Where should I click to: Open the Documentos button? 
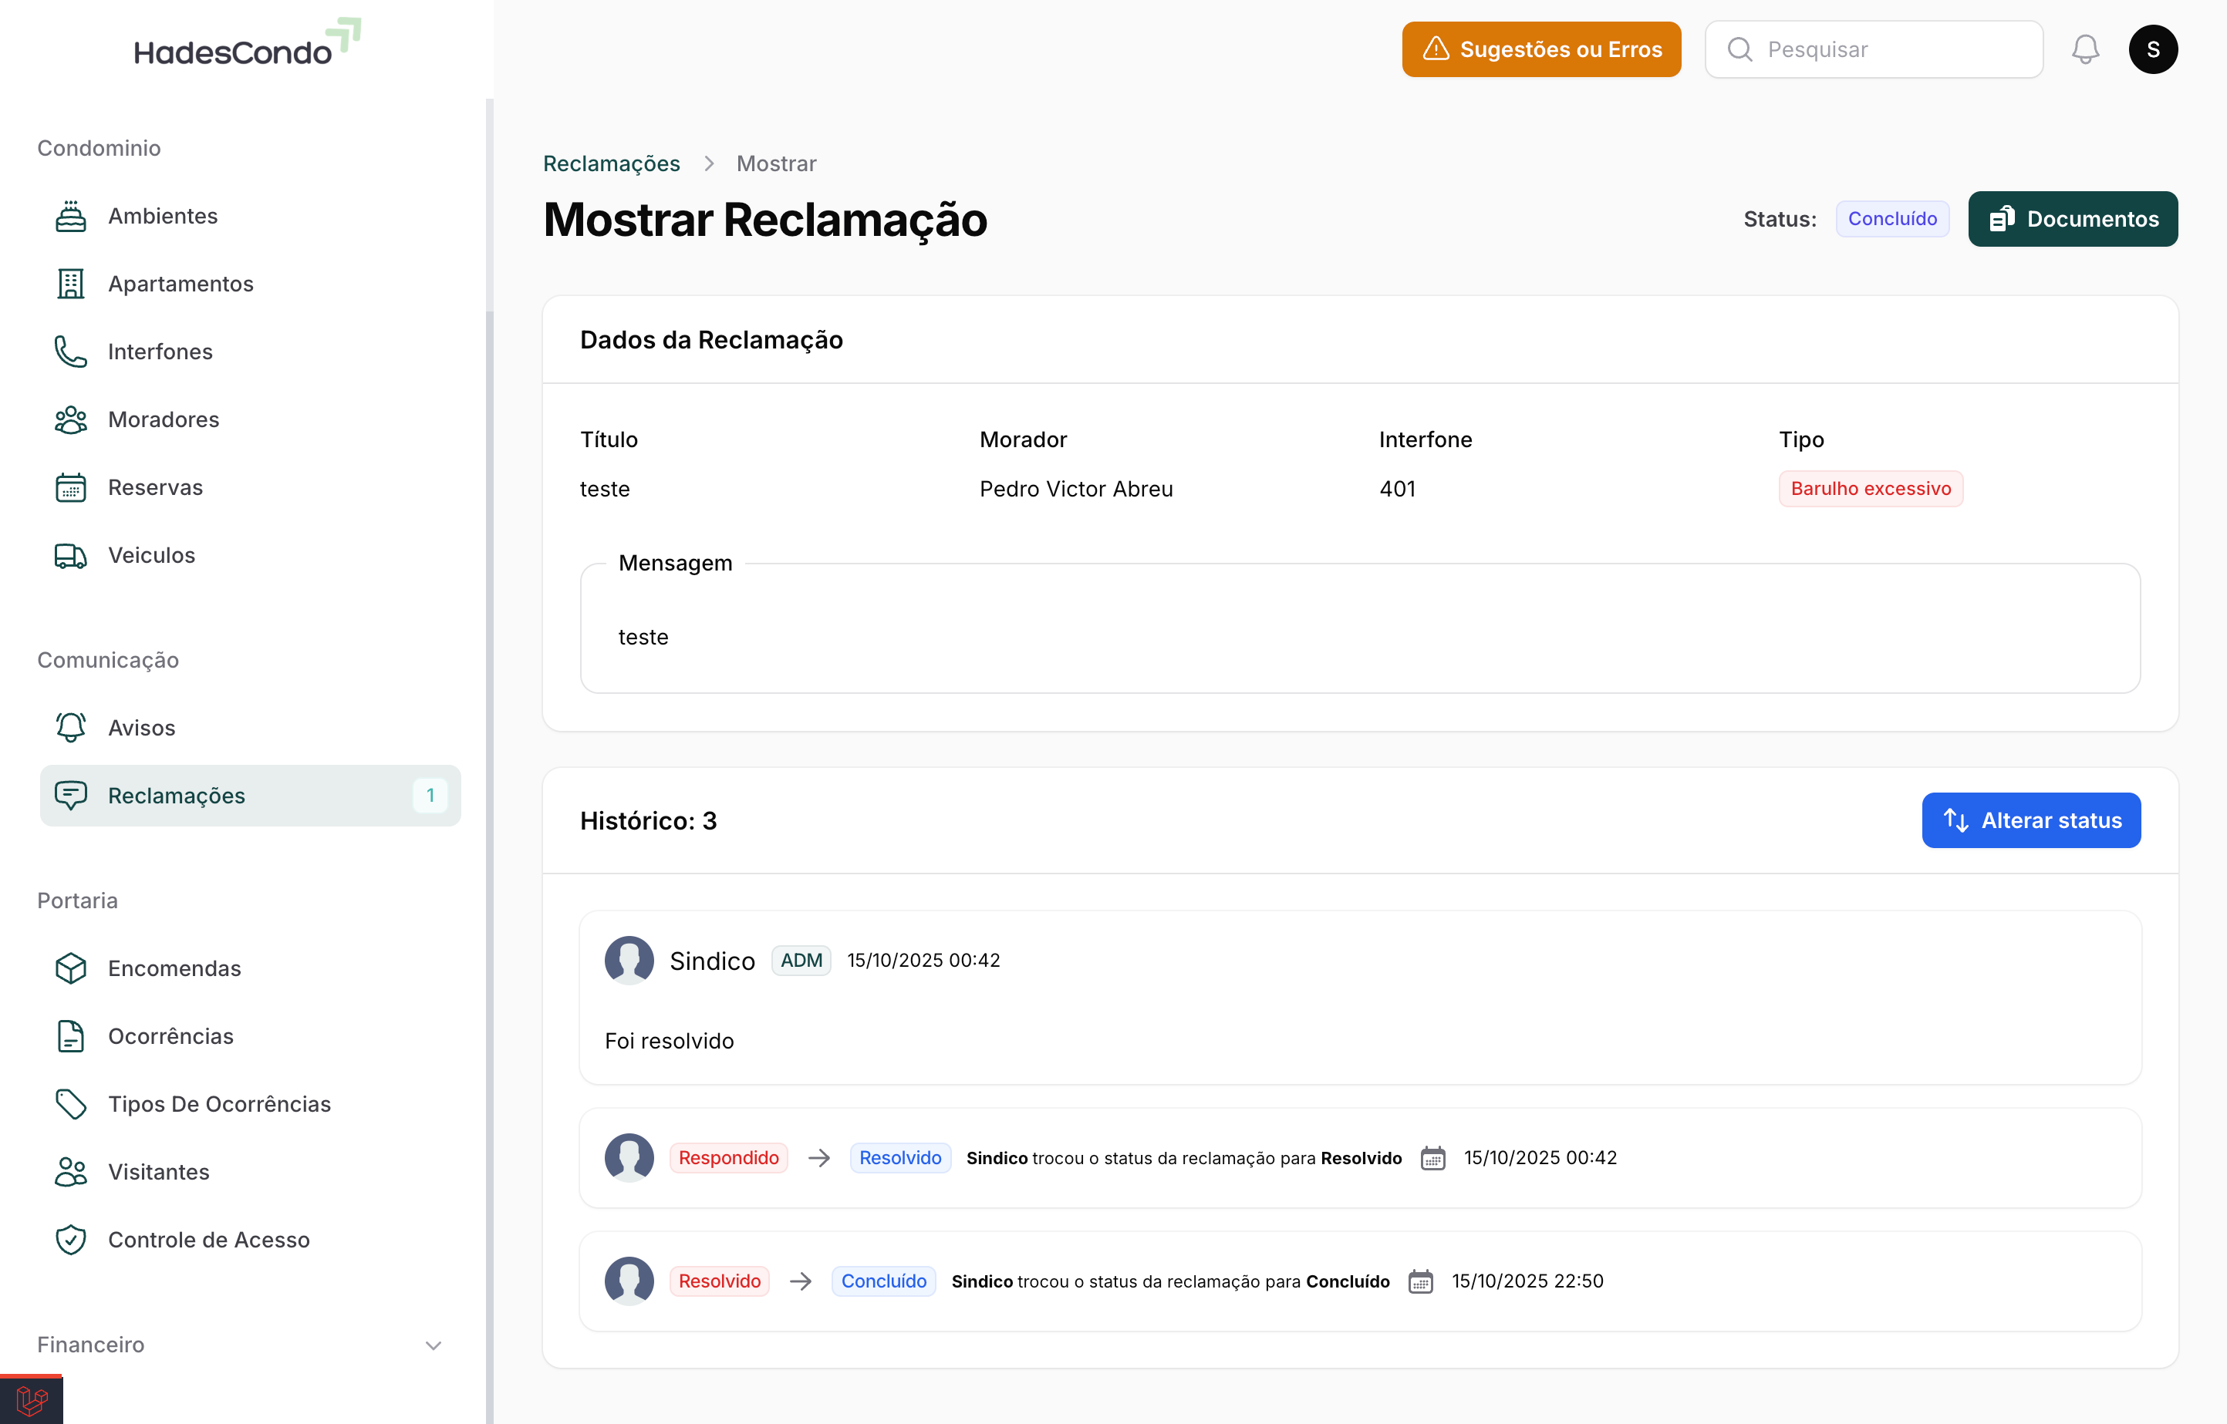(2071, 219)
